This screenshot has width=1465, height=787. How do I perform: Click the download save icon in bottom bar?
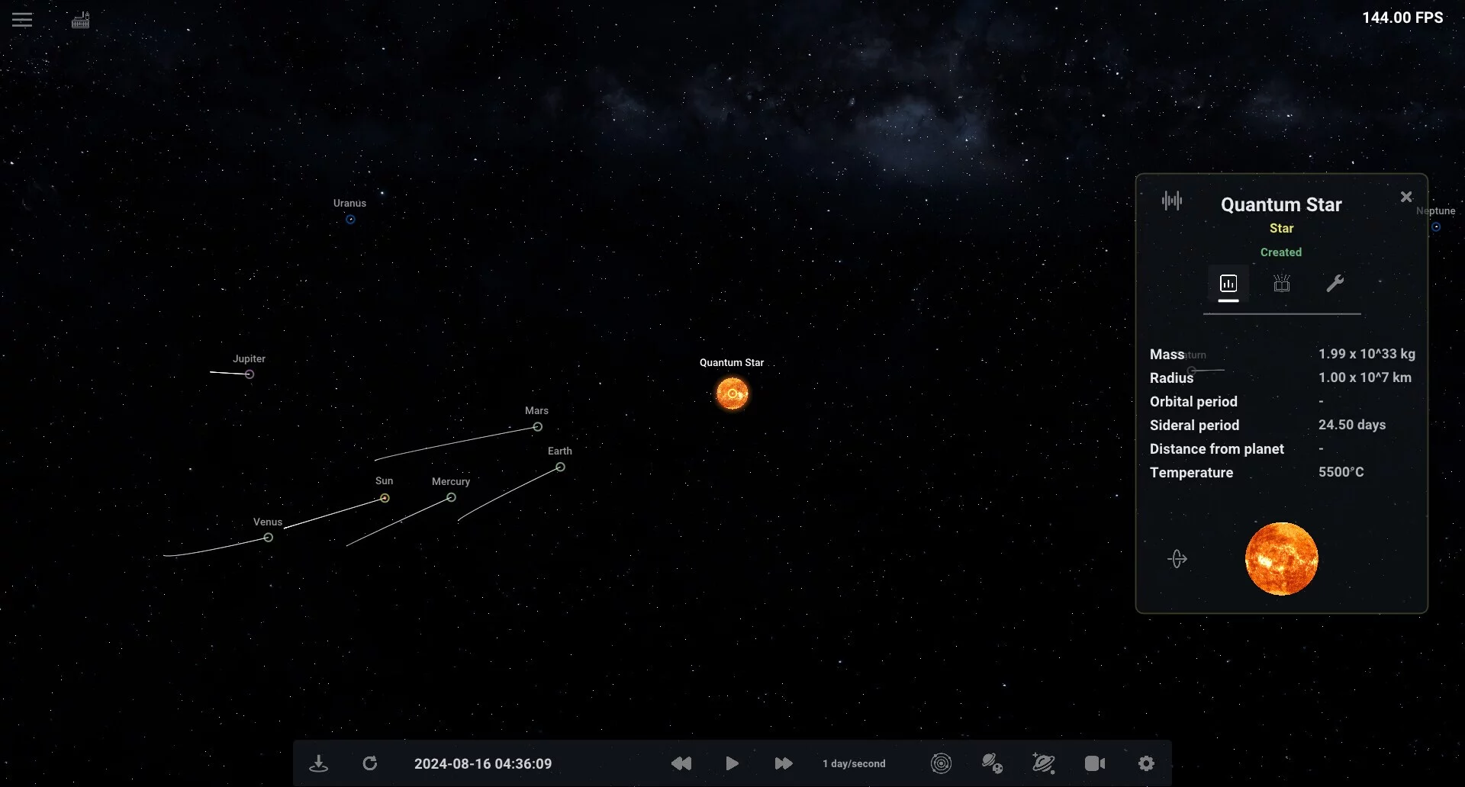[319, 763]
